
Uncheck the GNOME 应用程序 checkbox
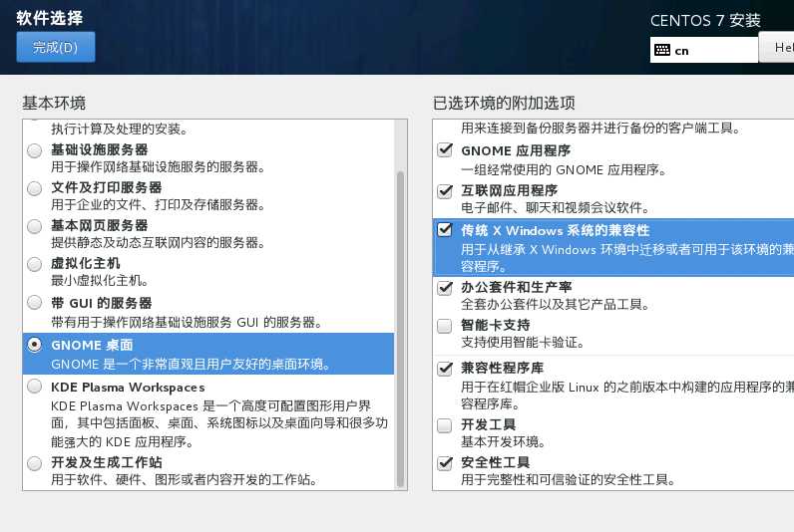tap(445, 149)
